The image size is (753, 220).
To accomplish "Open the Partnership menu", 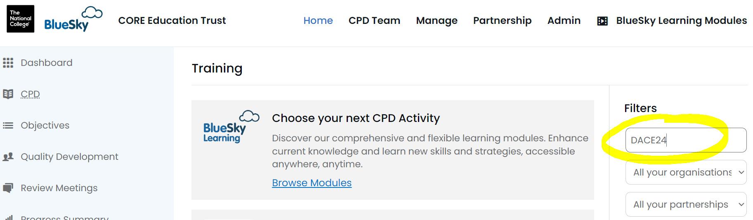I will pos(502,21).
